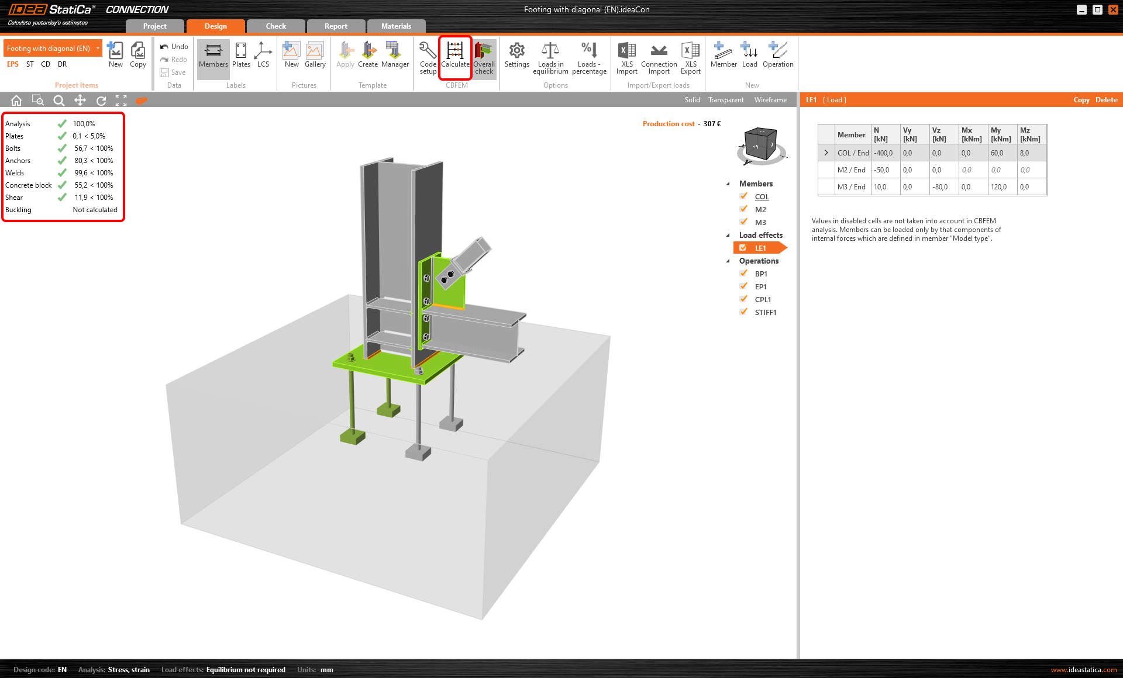Viewport: 1123px width, 678px height.
Task: Toggle the BP1 operation checkbox
Action: coord(744,274)
